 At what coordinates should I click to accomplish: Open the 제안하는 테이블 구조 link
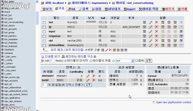79,57
